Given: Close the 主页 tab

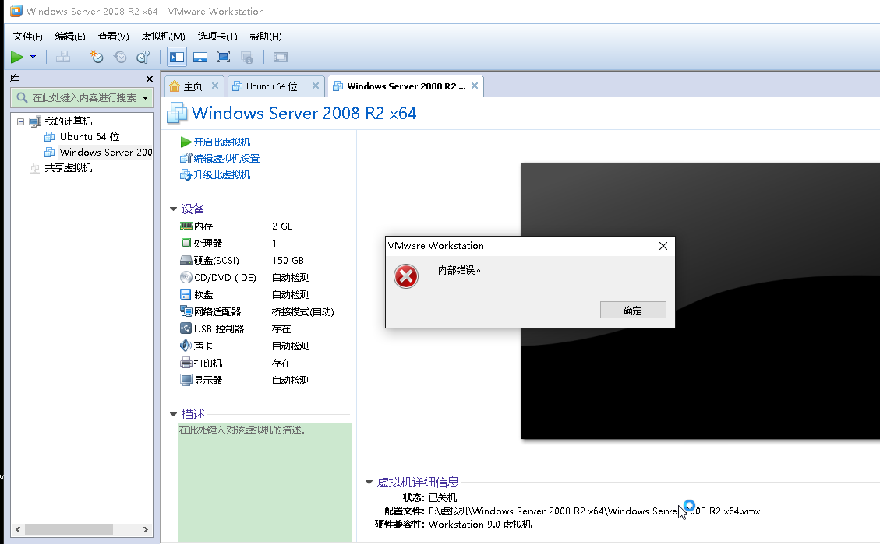Looking at the screenshot, I should tap(215, 86).
